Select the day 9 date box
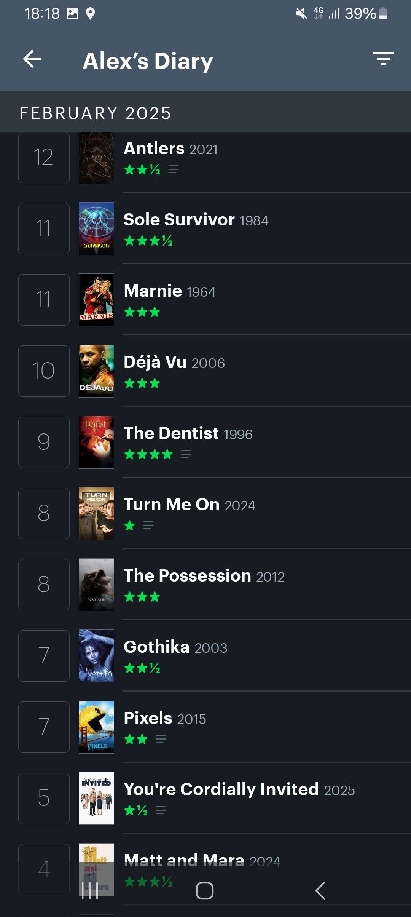This screenshot has width=411, height=917. tap(44, 442)
